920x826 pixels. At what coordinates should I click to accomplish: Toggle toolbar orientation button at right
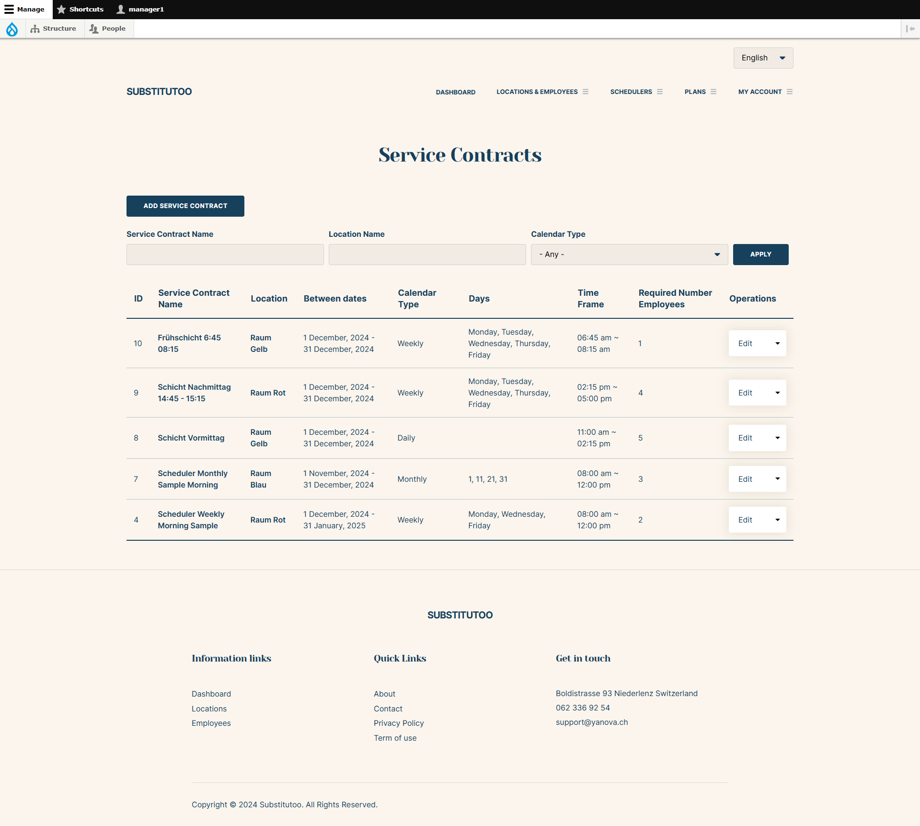click(910, 29)
